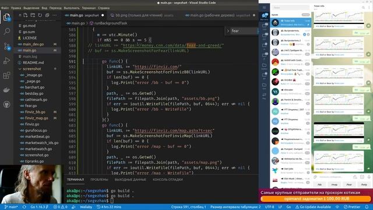This screenshot has height=210, width=373.
Task: Click the Telegram message input field
Action: point(335,177)
